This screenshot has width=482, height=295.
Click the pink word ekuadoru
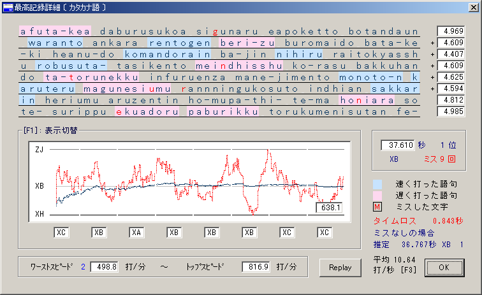(147, 112)
